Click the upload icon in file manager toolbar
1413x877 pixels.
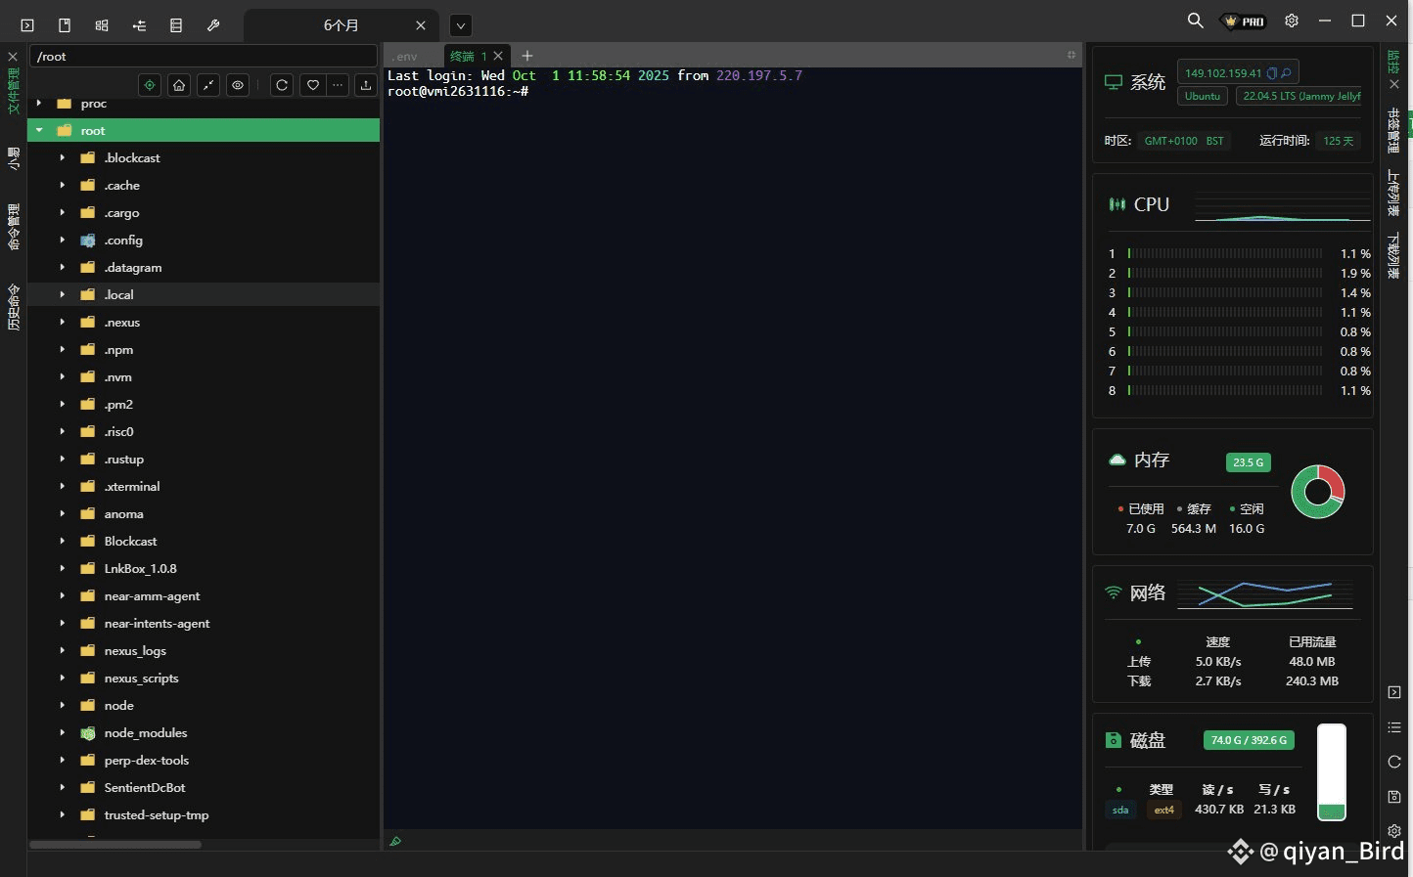pos(365,86)
